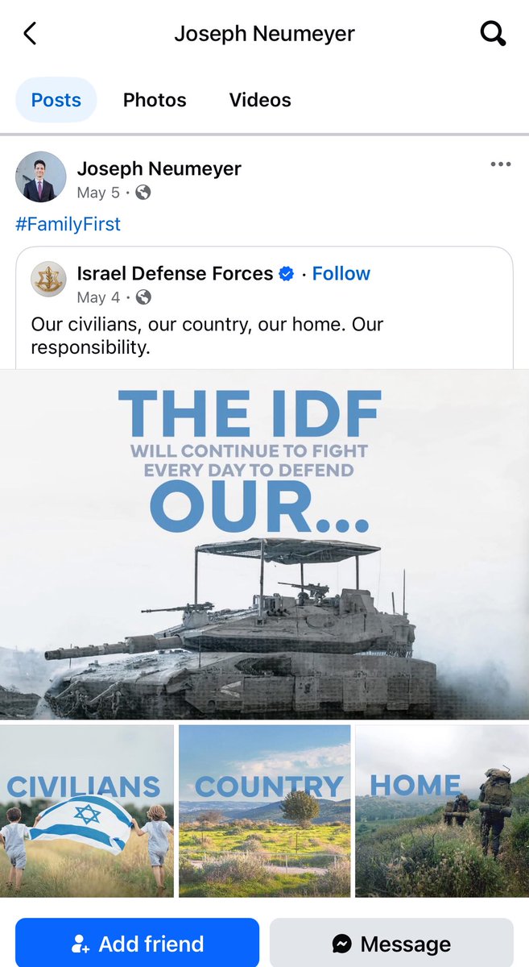Screen dimensions: 529x967
Task: Open the profile search magnifier icon
Action: [x=492, y=34]
